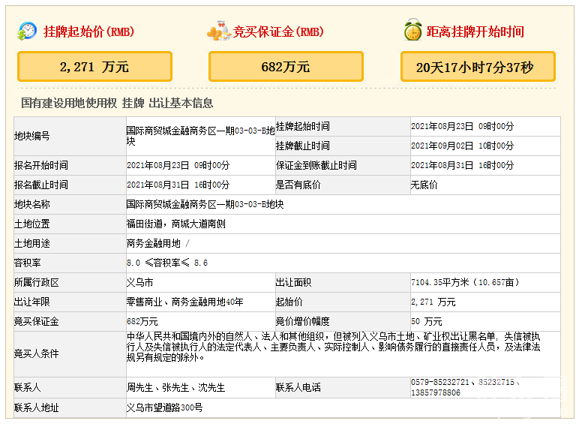Click the 地块编号 label cell
Image resolution: width=579 pixels, height=424 pixels.
(x=32, y=136)
